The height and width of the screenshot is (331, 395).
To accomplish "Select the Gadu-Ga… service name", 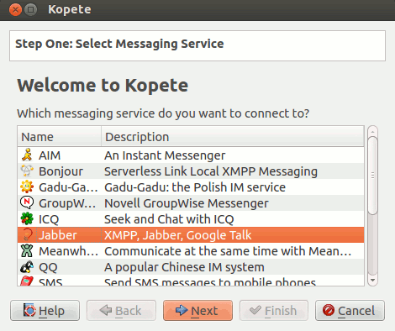I will coord(68,187).
